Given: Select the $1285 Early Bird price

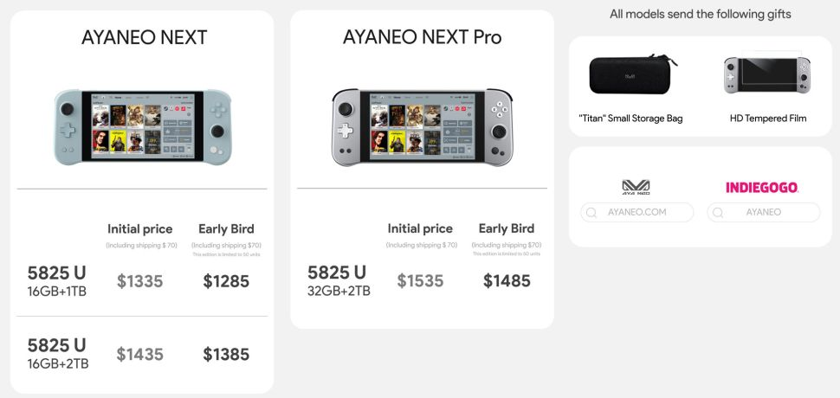Looking at the screenshot, I should click(226, 281).
